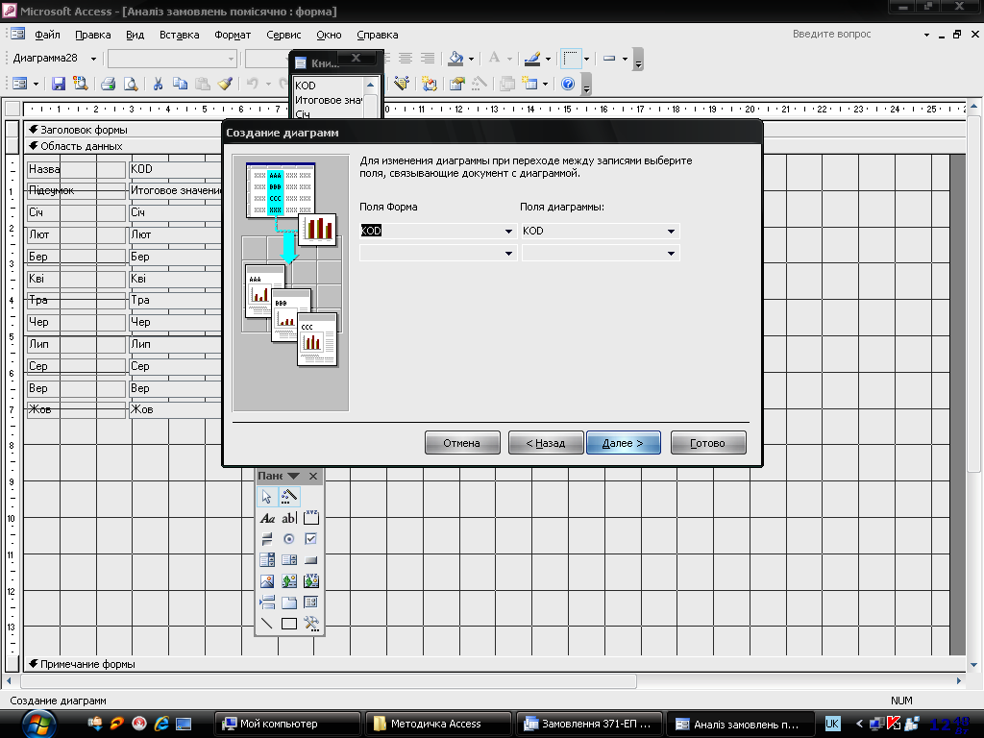
Task: Expand the Line/Border Color dropdown arrow
Action: [x=548, y=59]
